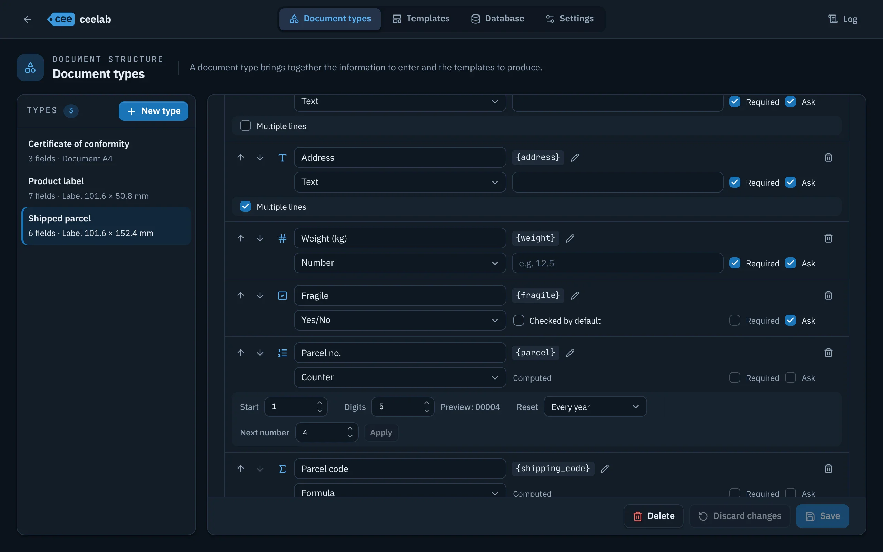Click the ceelab logo badge
The height and width of the screenshot is (552, 883).
pos(61,19)
